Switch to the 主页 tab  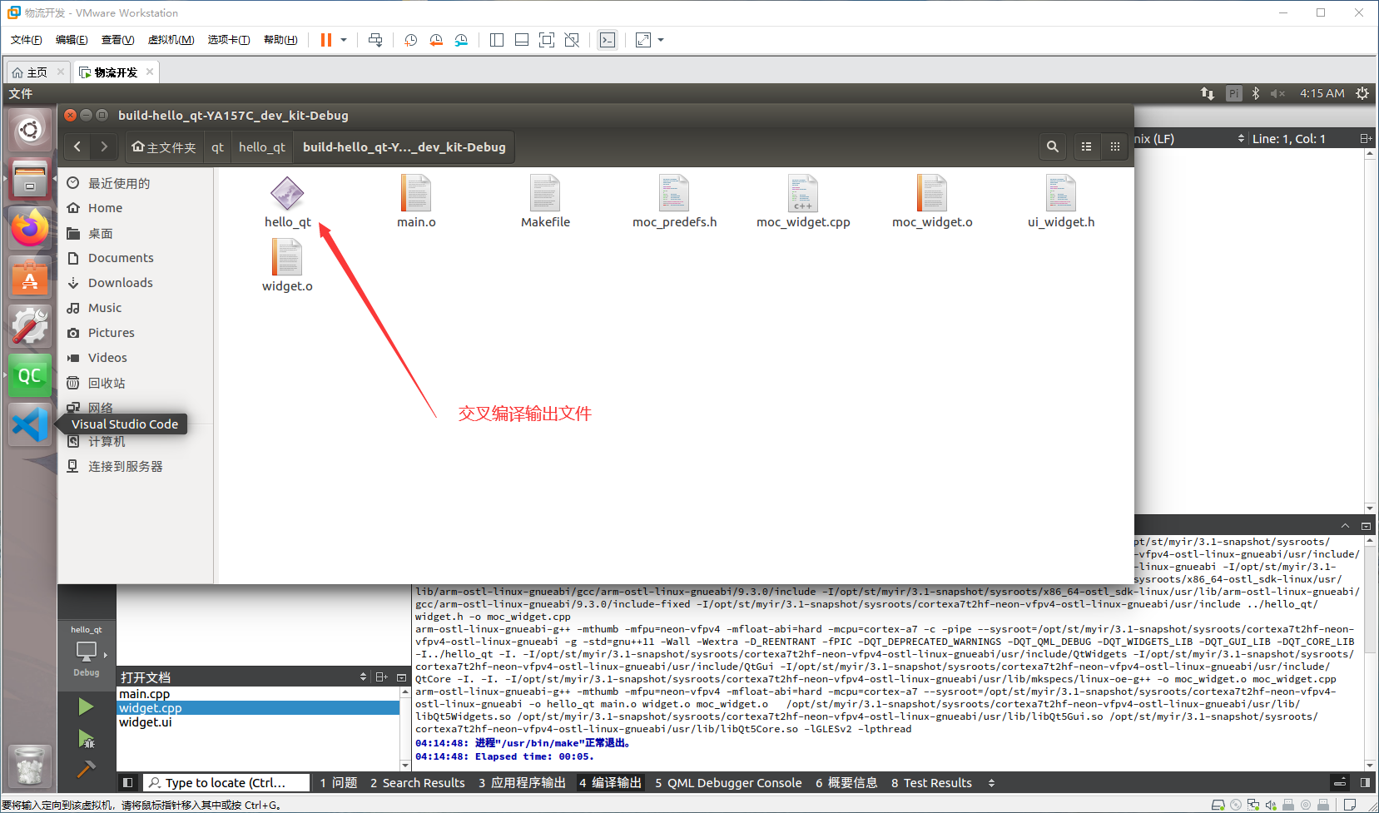click(x=37, y=72)
